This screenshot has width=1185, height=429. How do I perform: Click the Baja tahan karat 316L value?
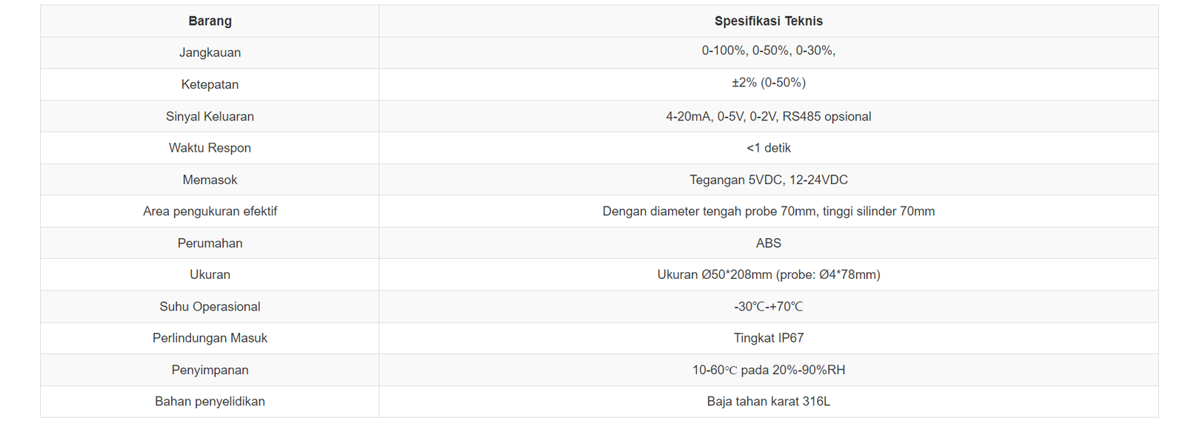768,402
